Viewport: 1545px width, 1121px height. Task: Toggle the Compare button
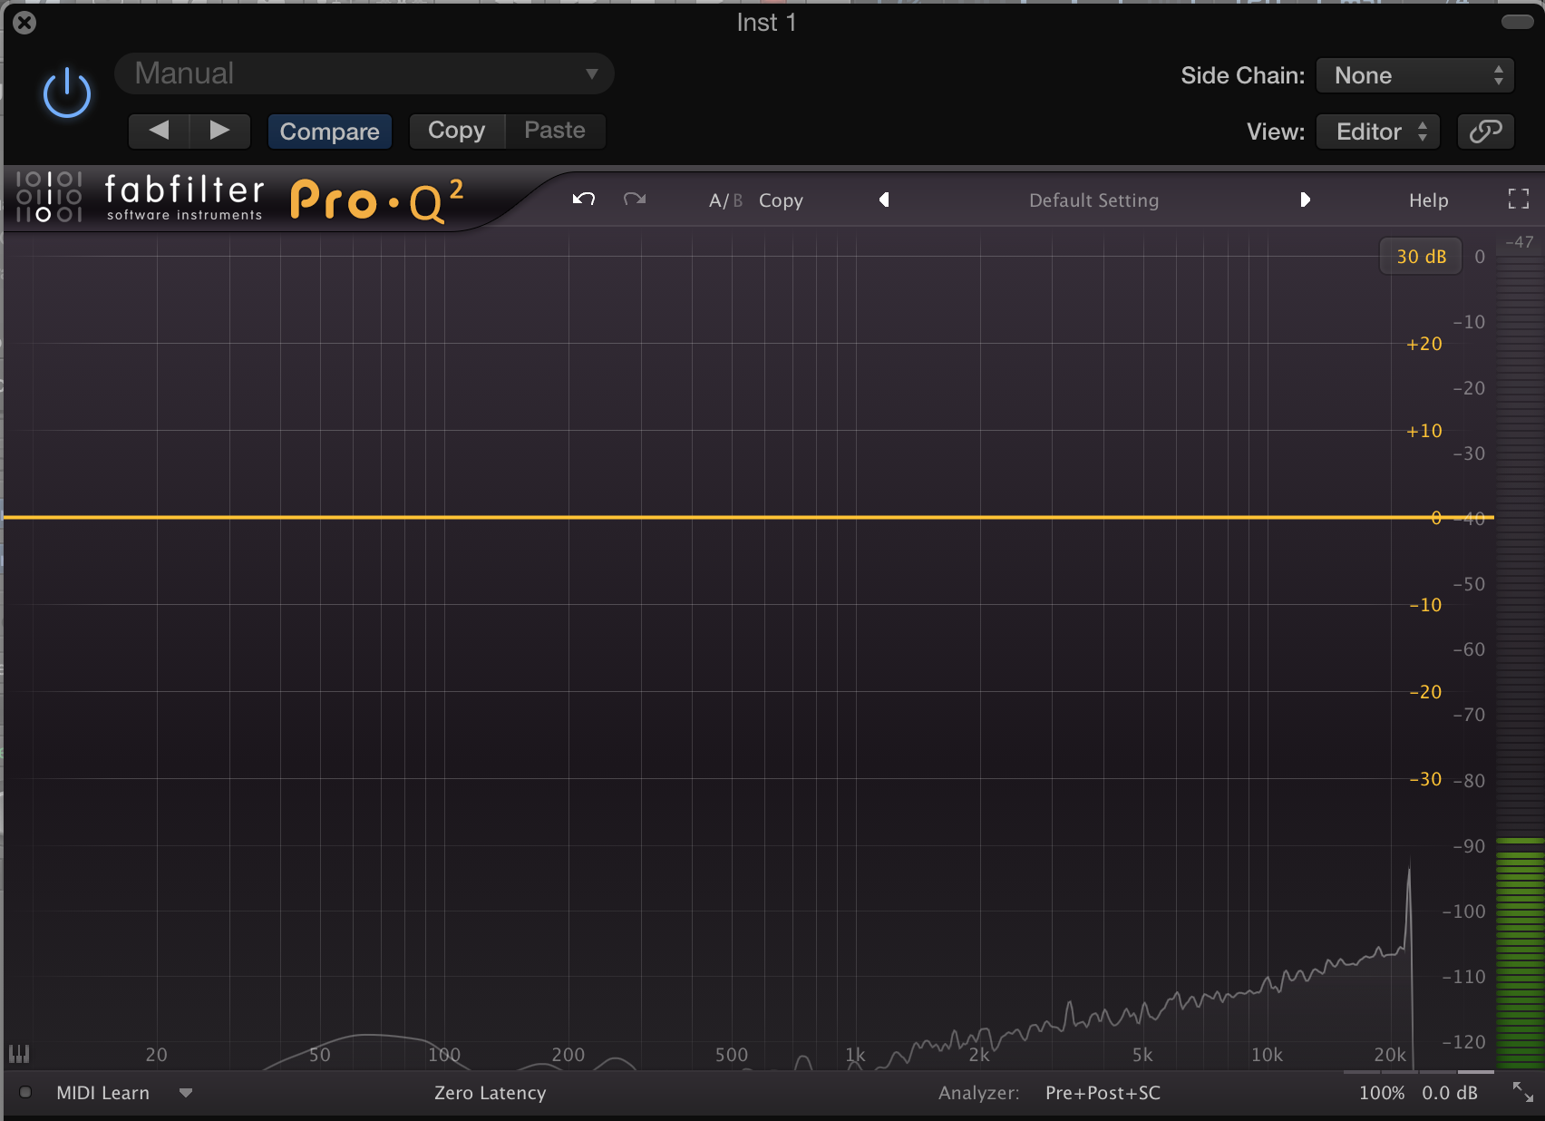[329, 132]
